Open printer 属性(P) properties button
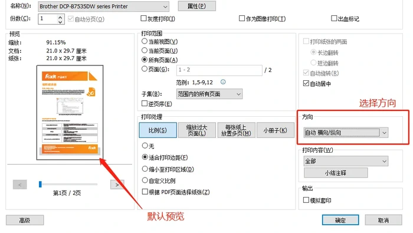Image resolution: width=413 pixels, height=233 pixels. (196, 6)
